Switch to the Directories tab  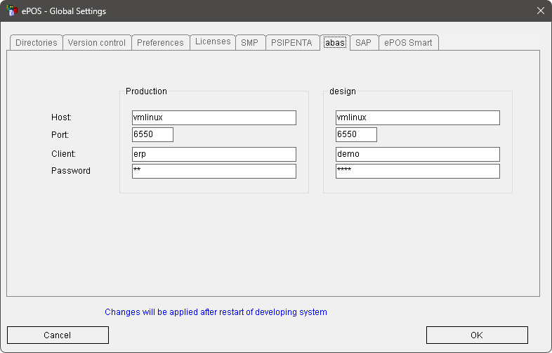[37, 43]
